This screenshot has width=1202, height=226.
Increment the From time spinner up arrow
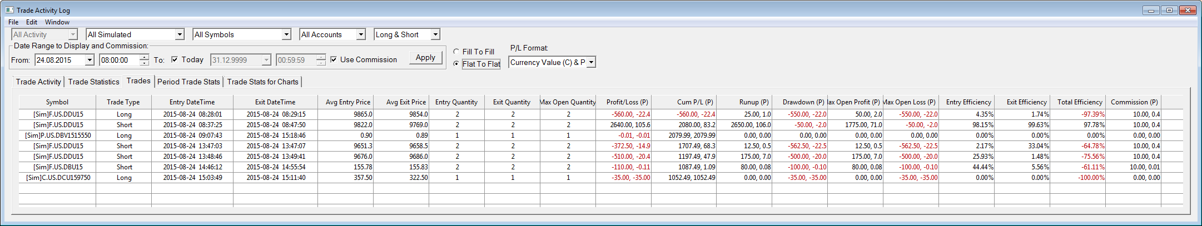(x=145, y=57)
